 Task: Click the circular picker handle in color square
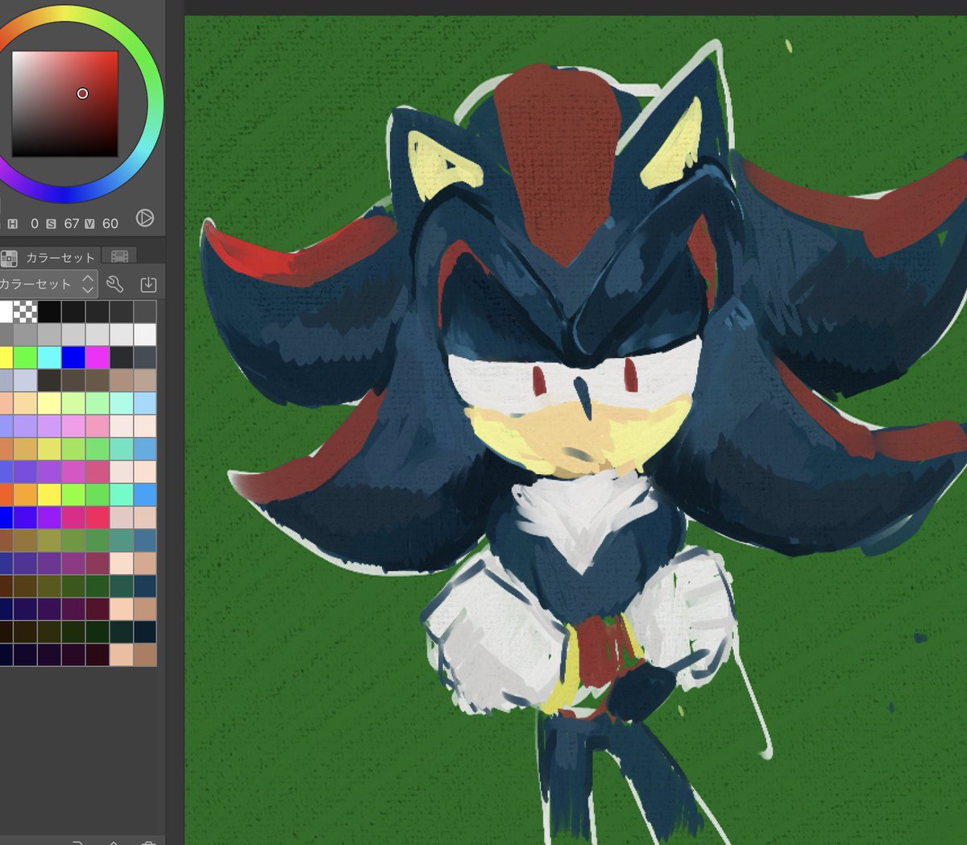pos(82,94)
